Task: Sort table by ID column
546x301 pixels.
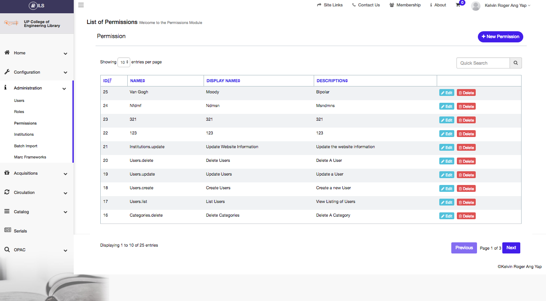Action: pyautogui.click(x=107, y=80)
